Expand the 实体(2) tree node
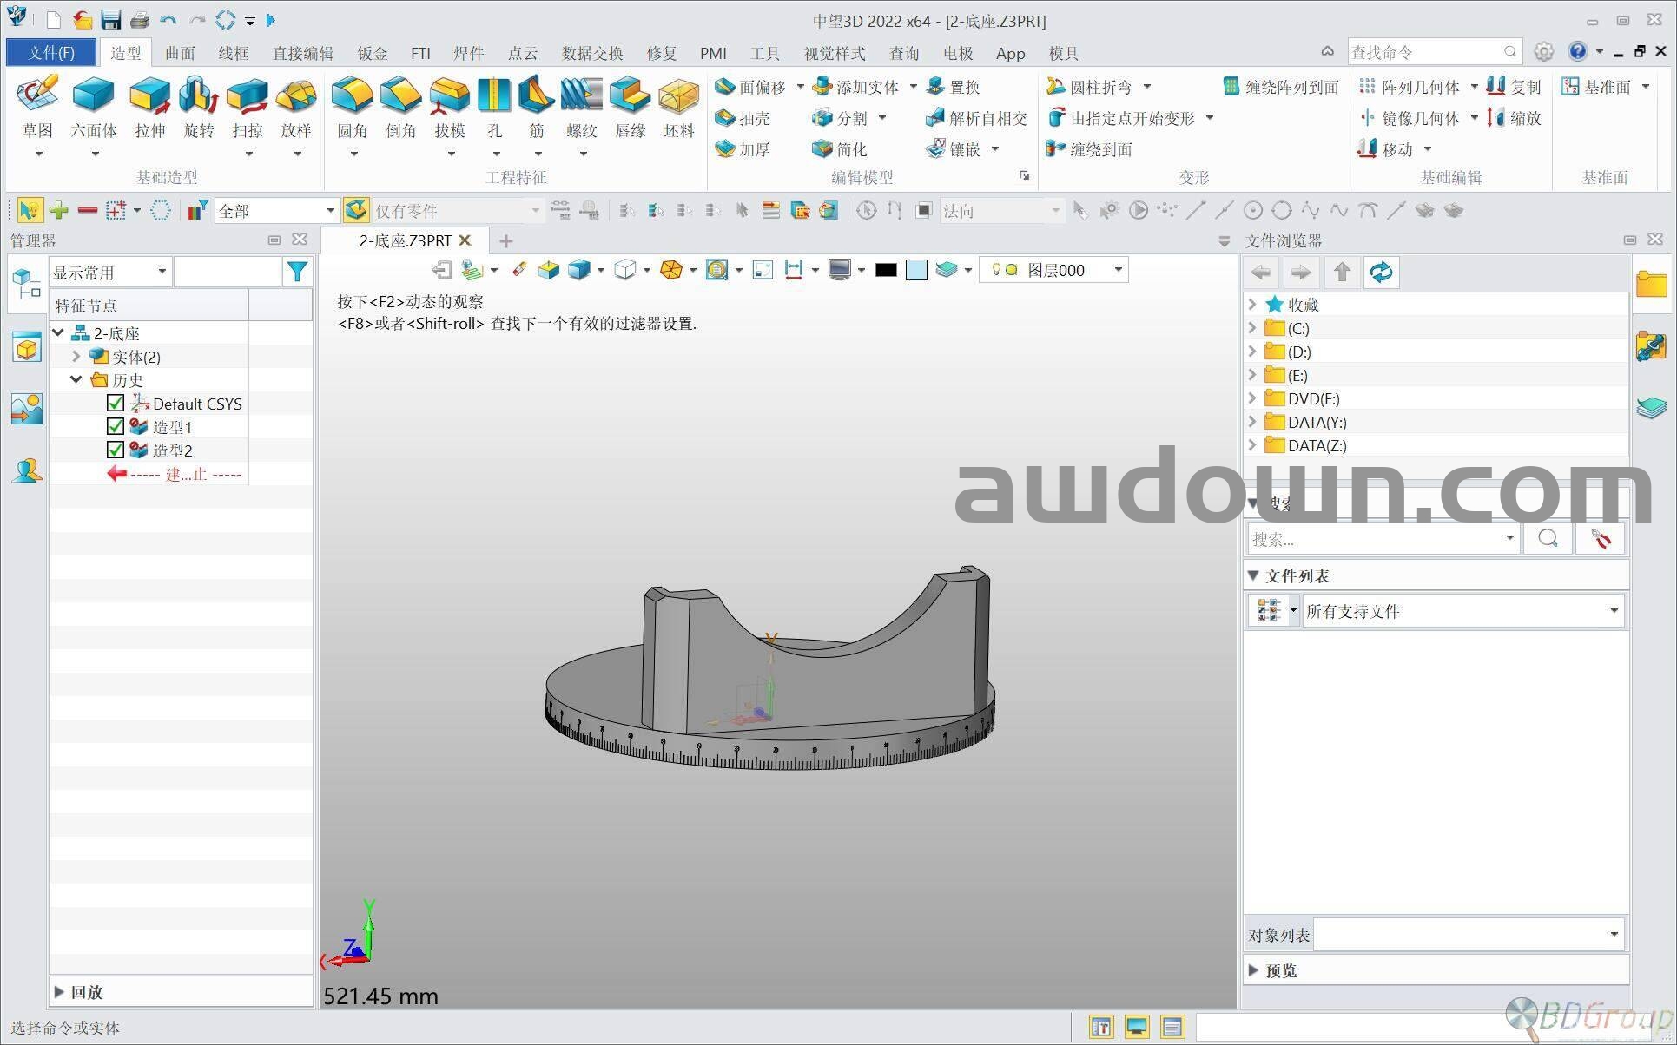Screen dimensions: 1677x1045 pos(76,356)
